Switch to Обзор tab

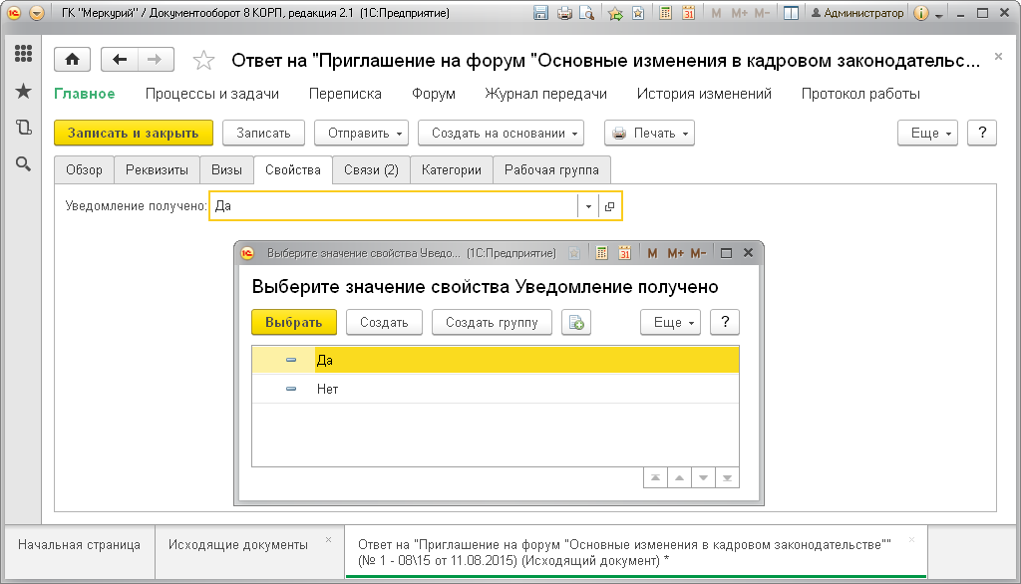tap(84, 170)
